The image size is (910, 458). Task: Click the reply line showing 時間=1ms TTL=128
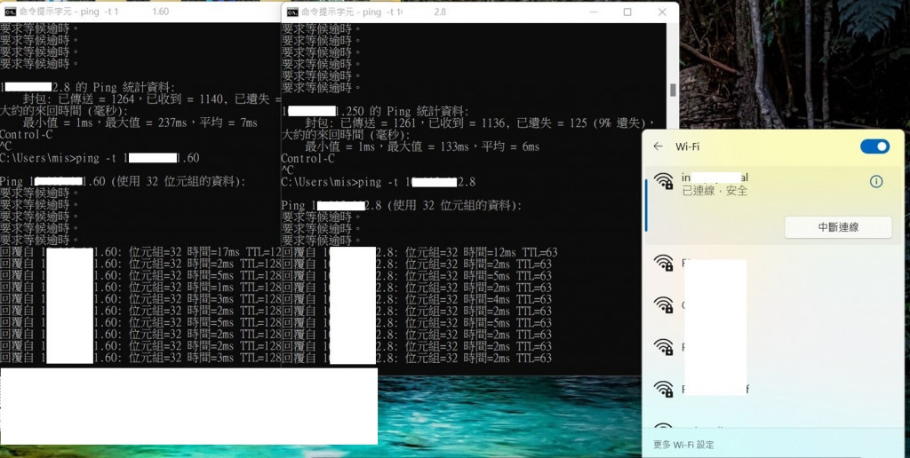pos(140,288)
